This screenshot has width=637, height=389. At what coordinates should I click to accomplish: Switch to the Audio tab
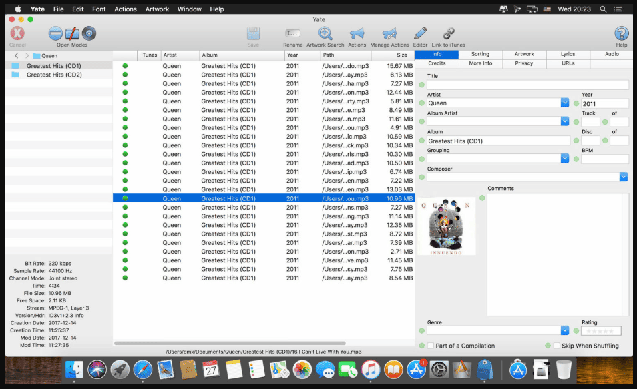[x=612, y=54]
